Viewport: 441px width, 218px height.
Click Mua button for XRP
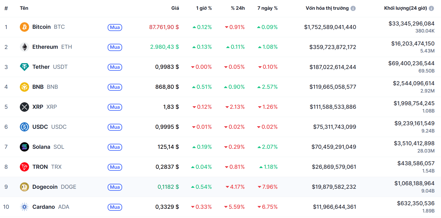[115, 107]
